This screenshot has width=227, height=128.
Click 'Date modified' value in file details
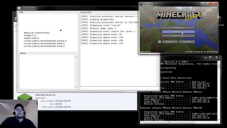[62, 101]
